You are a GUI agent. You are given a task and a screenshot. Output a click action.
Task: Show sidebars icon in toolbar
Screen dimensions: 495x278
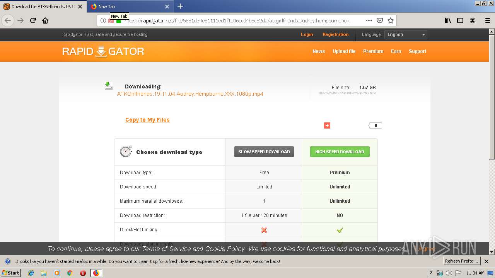tap(460, 20)
